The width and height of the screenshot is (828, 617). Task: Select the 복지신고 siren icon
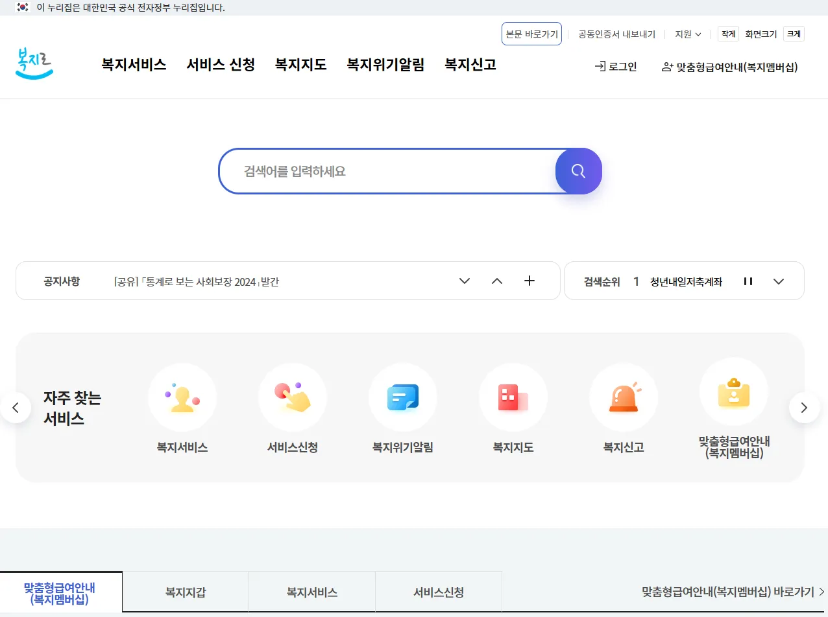(x=624, y=397)
